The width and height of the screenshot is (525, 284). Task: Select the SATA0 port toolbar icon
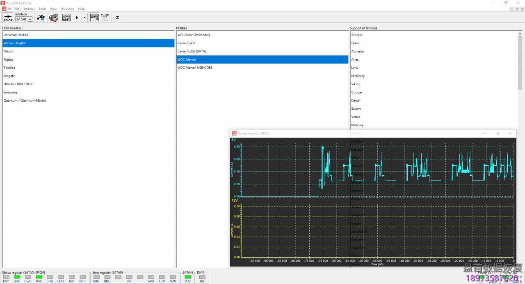[8, 17]
